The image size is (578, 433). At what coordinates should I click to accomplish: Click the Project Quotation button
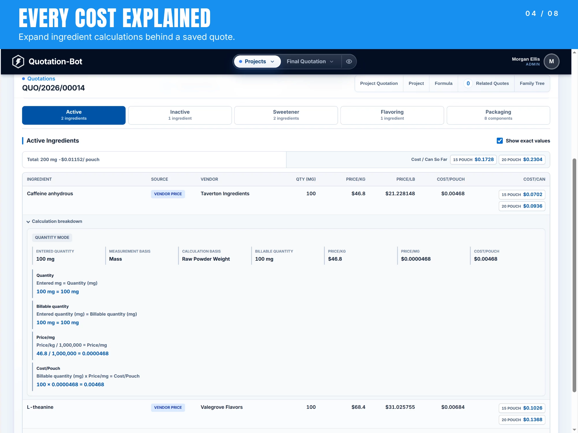pyautogui.click(x=379, y=83)
